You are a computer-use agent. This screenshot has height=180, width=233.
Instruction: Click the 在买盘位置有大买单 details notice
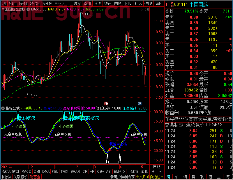(x=198, y=119)
